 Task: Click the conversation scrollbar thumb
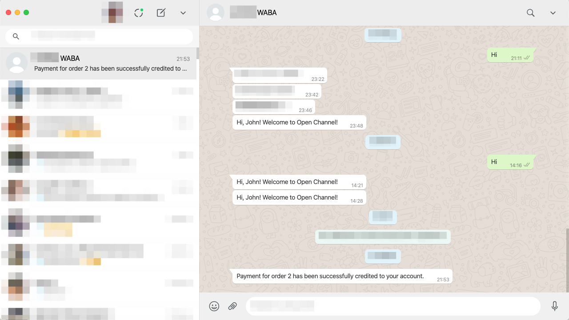click(x=567, y=260)
